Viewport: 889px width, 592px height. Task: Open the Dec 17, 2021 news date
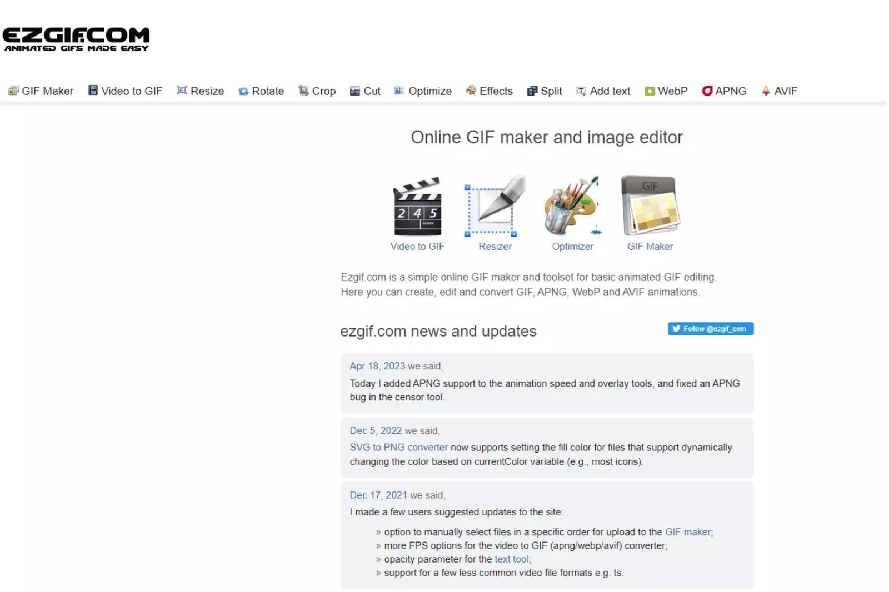378,495
